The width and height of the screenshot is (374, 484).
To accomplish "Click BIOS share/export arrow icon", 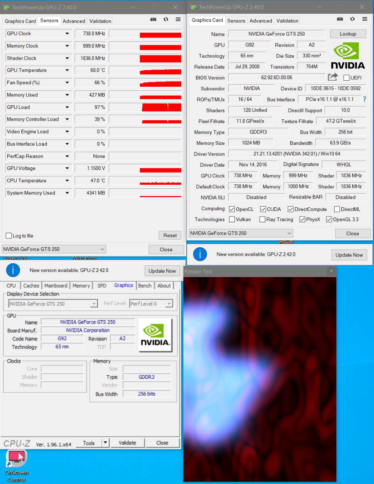I will (x=333, y=77).
